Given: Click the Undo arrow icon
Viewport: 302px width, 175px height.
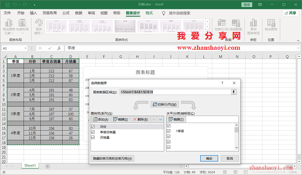Looking at the screenshot, I should pos(15,4).
